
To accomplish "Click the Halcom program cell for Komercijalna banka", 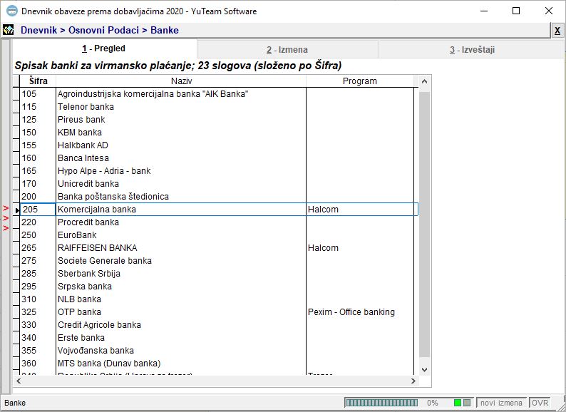I will 361,210.
